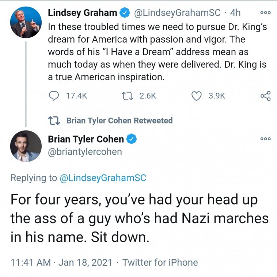Open Brian Tyler Cohen's profile picture
Image resolution: width=277 pixels, height=277 pixels.
point(26,146)
